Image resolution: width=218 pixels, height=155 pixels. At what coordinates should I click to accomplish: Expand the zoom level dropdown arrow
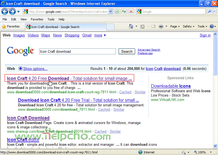(211, 152)
